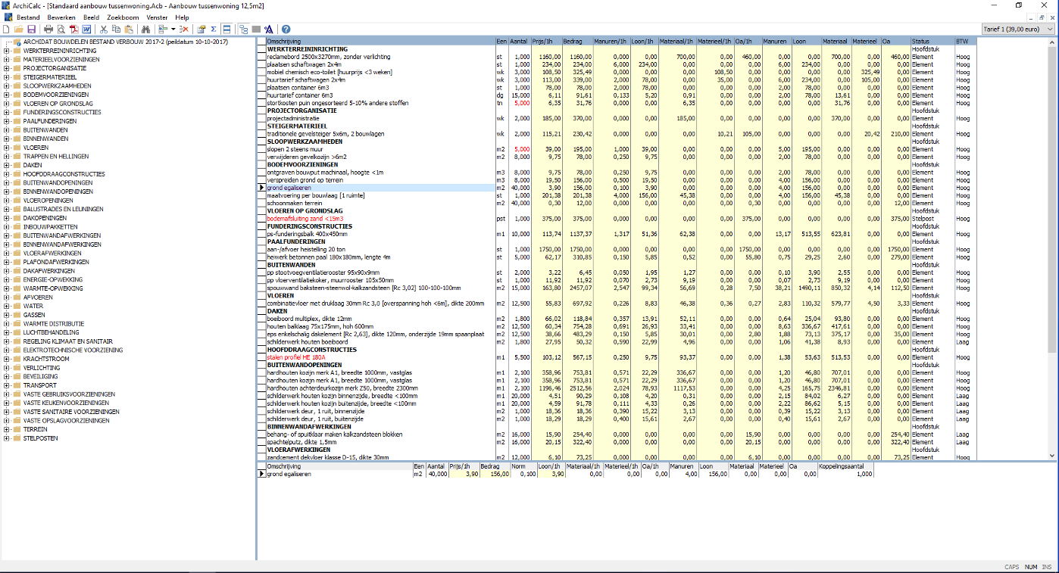Image resolution: width=1059 pixels, height=573 pixels.
Task: Click the Status column header
Action: click(932, 41)
